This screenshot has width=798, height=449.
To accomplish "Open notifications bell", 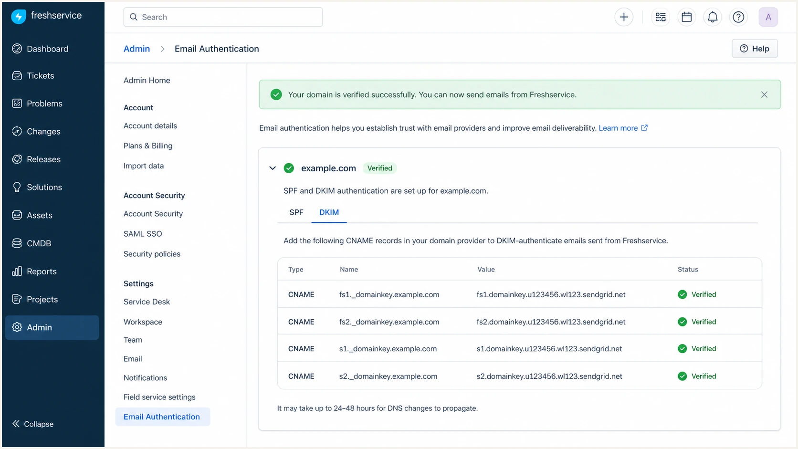I will [713, 17].
